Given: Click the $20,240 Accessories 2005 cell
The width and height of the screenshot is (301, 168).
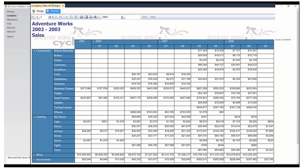Looking at the screenshot, I should click(83, 159).
